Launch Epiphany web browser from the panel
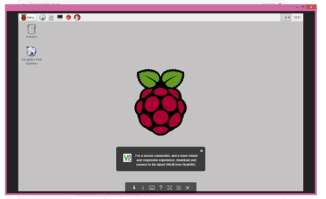Image resolution: width=326 pixels, height=199 pixels. point(42,17)
